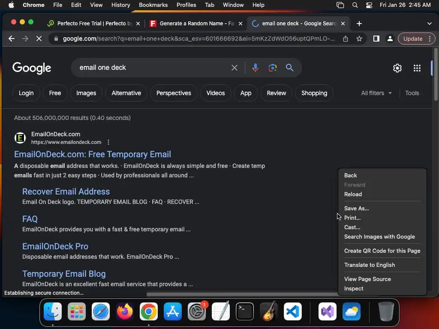Screen dimensions: 439x329
Task: Filter results by Shopping chip
Action: (x=314, y=93)
